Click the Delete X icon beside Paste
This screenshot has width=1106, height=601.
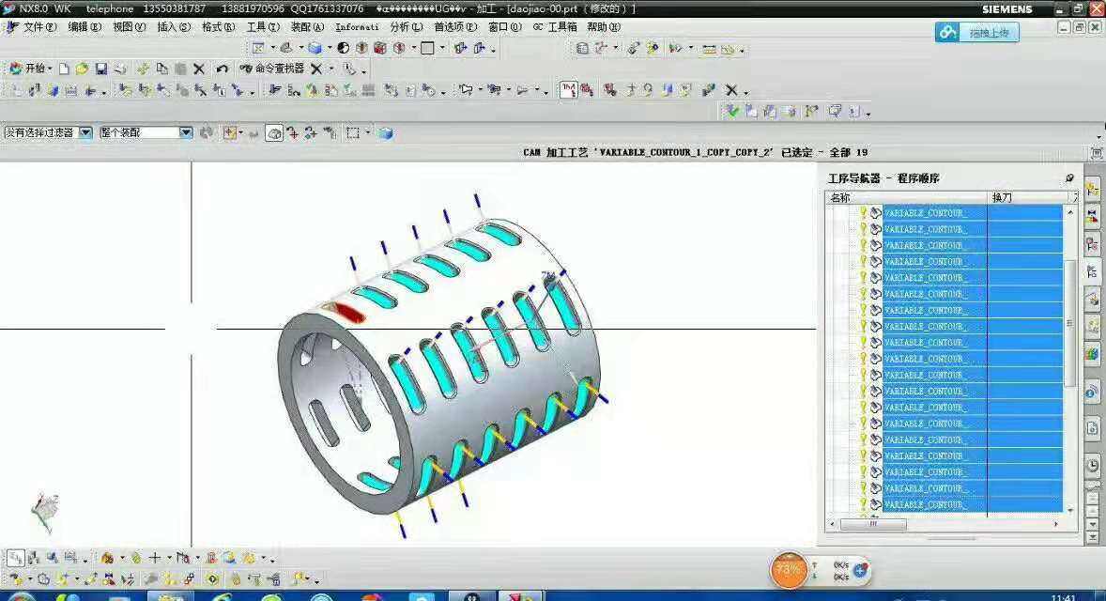coord(199,69)
